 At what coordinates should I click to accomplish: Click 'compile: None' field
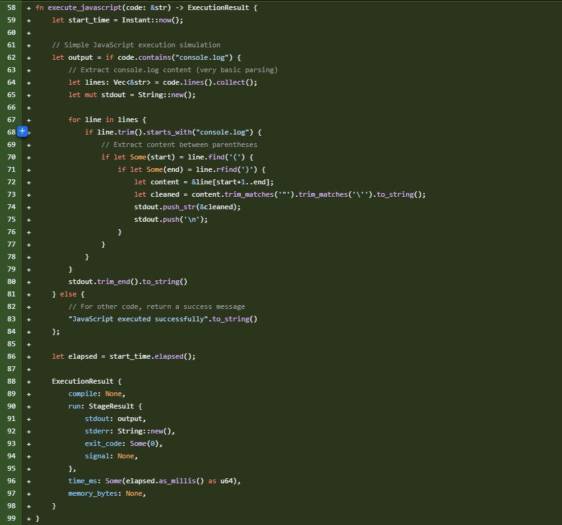tap(97, 394)
